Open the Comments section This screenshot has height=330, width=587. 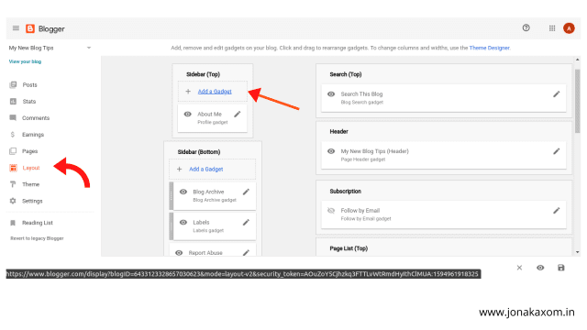pyautogui.click(x=36, y=118)
